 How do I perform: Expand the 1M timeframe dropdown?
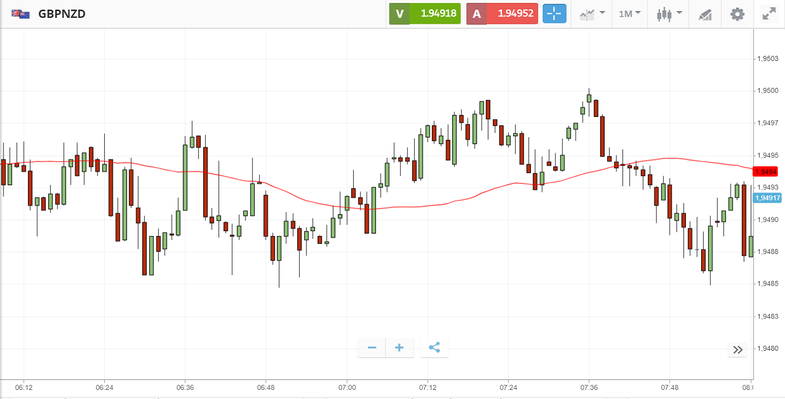pos(630,14)
